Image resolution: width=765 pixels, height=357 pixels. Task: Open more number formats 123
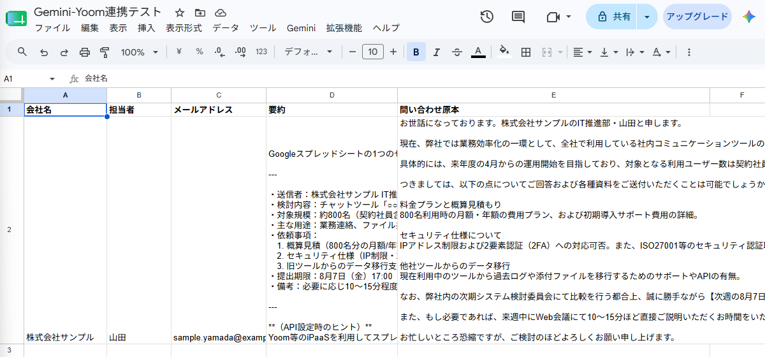261,52
